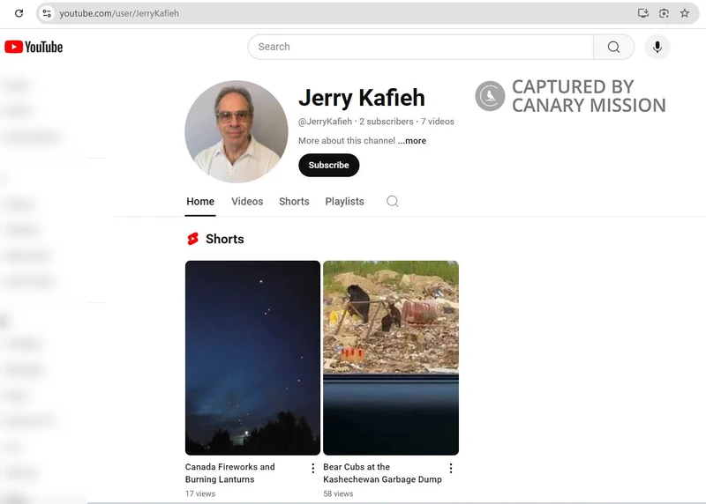Switch to the Videos tab
The width and height of the screenshot is (706, 504).
point(247,202)
